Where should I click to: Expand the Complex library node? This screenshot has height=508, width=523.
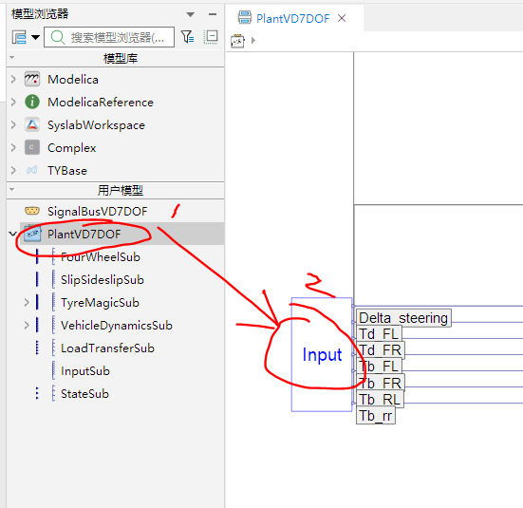(13, 147)
